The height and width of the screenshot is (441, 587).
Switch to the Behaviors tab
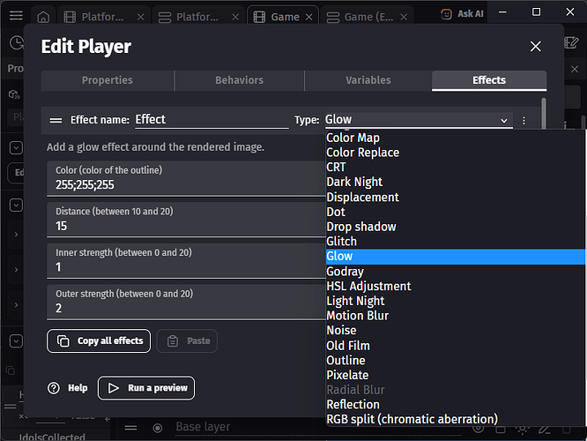point(239,80)
